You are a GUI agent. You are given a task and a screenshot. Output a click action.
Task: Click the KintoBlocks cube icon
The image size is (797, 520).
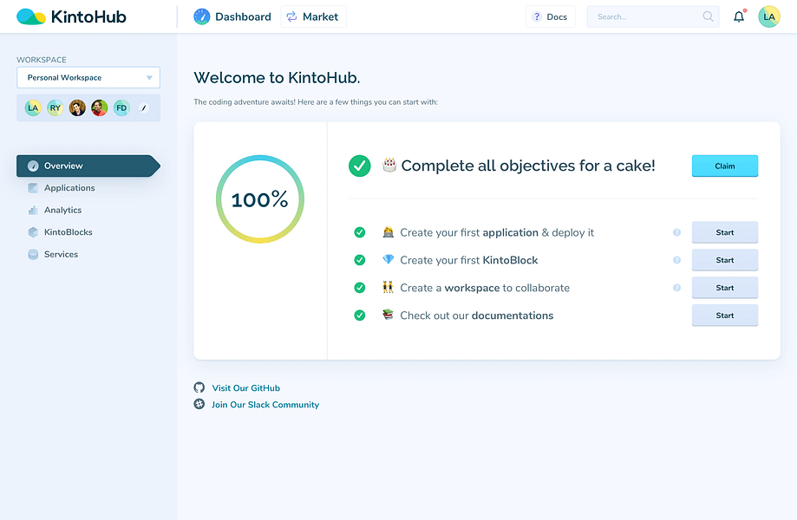coord(33,232)
